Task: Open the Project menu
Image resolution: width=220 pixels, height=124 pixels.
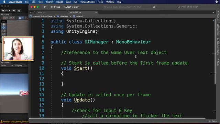Action: click(x=59, y=2)
